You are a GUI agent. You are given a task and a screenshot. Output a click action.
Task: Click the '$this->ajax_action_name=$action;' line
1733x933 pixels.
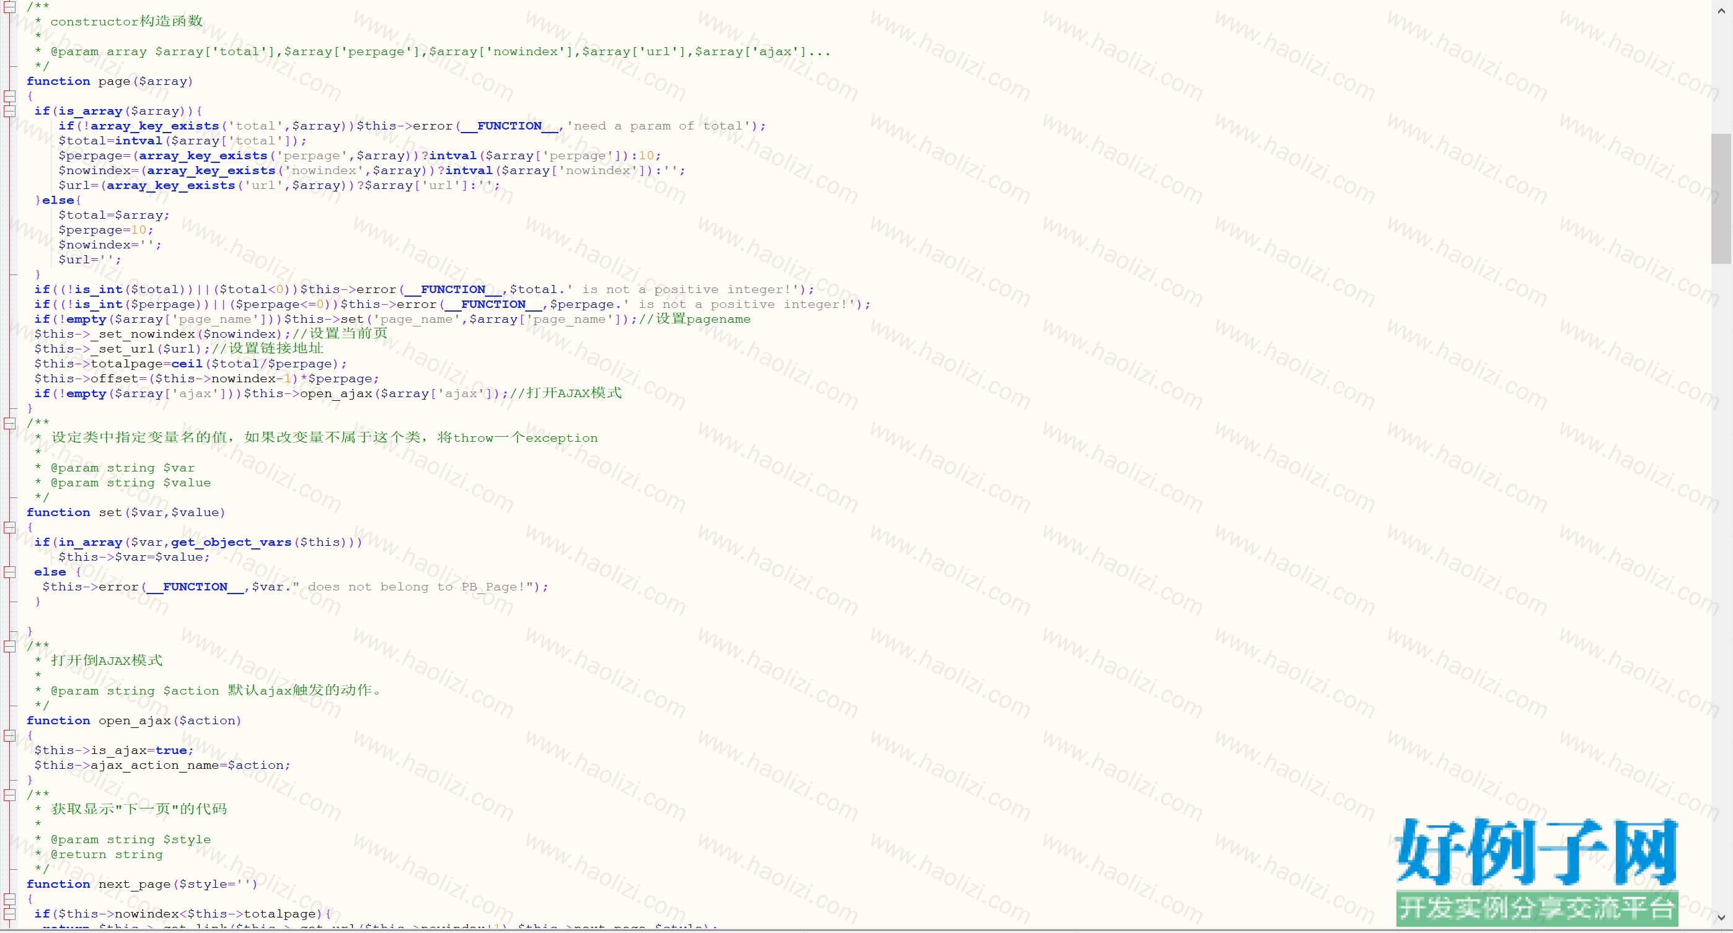coord(162,765)
